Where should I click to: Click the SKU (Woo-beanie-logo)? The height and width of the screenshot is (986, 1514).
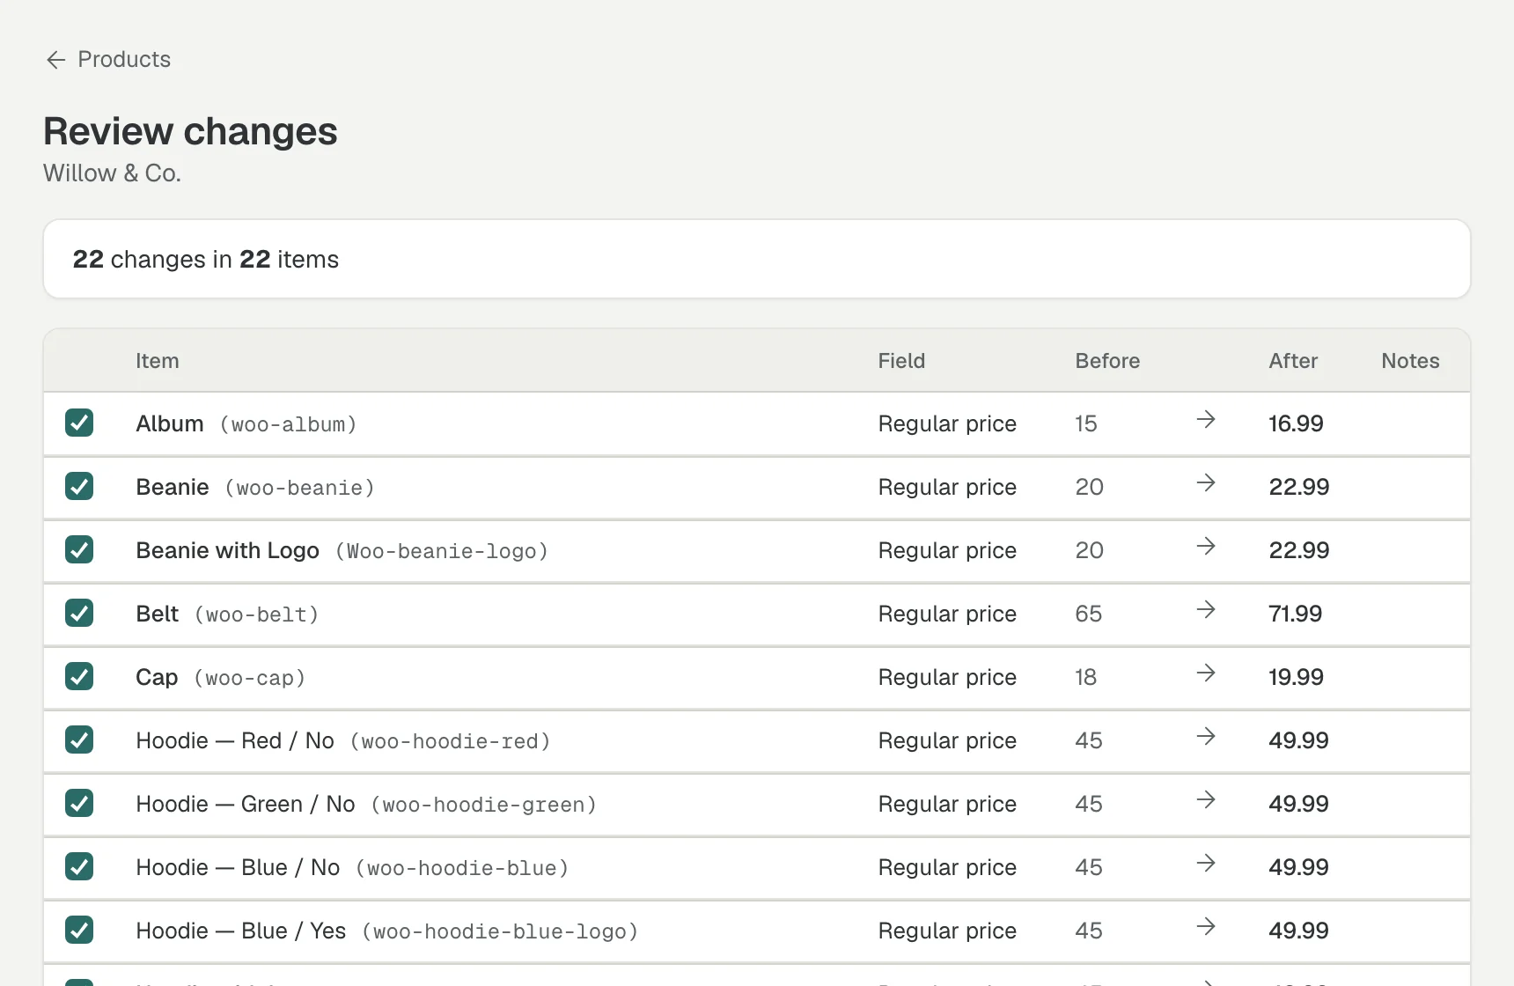[x=442, y=551]
